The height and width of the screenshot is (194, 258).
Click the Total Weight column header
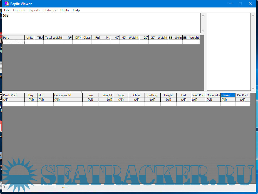53,38
